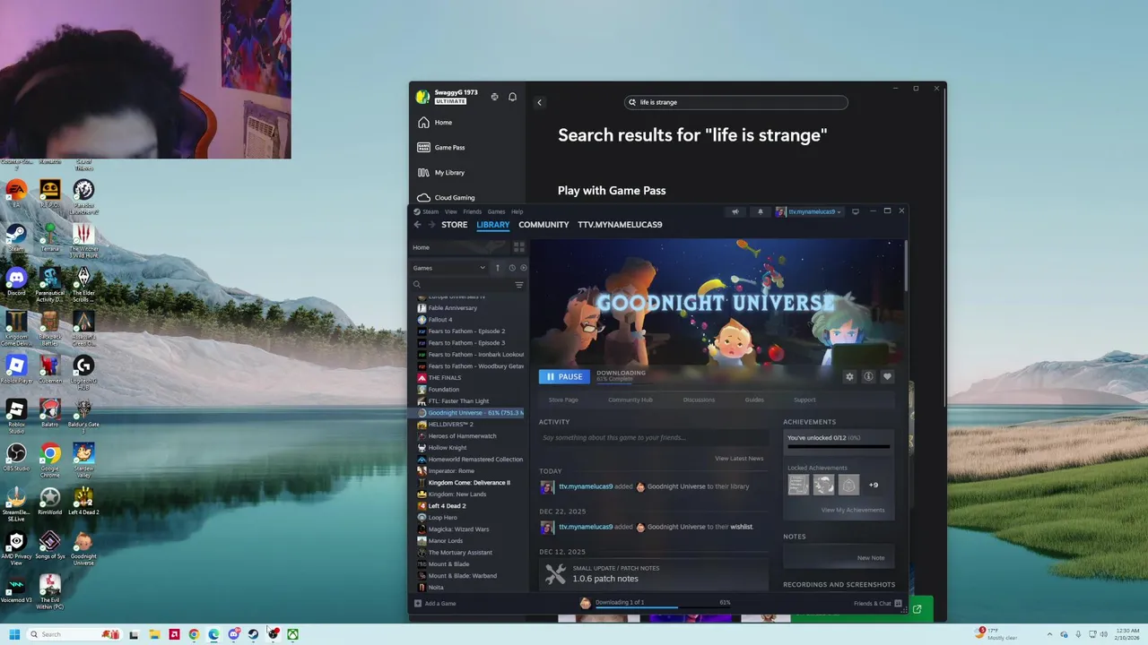Open Goodnight Universe game settings gear
Screen dimensions: 1148x645
point(849,377)
